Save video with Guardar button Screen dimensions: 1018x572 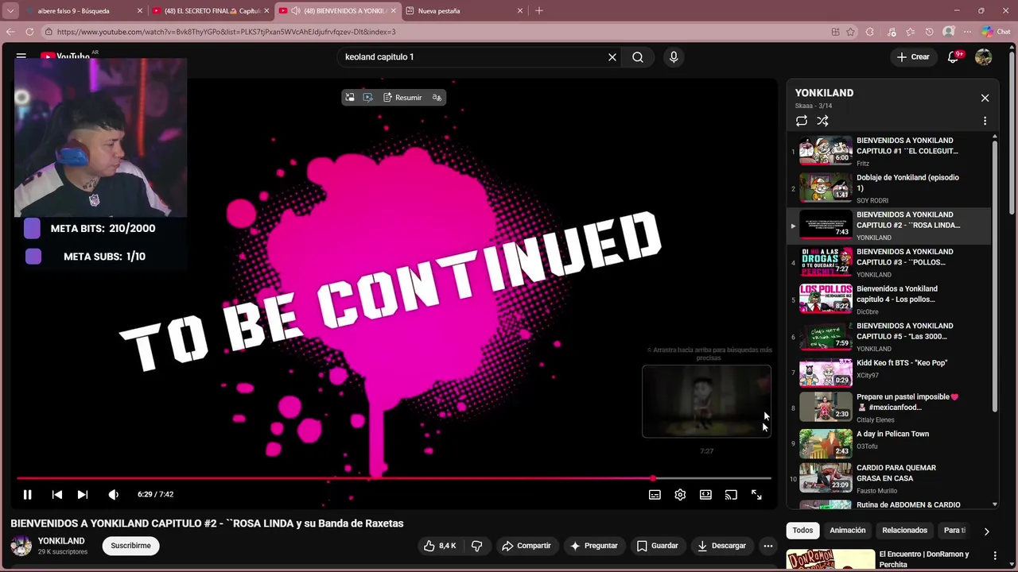click(657, 546)
